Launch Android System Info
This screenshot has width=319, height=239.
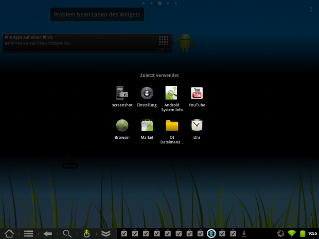[x=172, y=99]
